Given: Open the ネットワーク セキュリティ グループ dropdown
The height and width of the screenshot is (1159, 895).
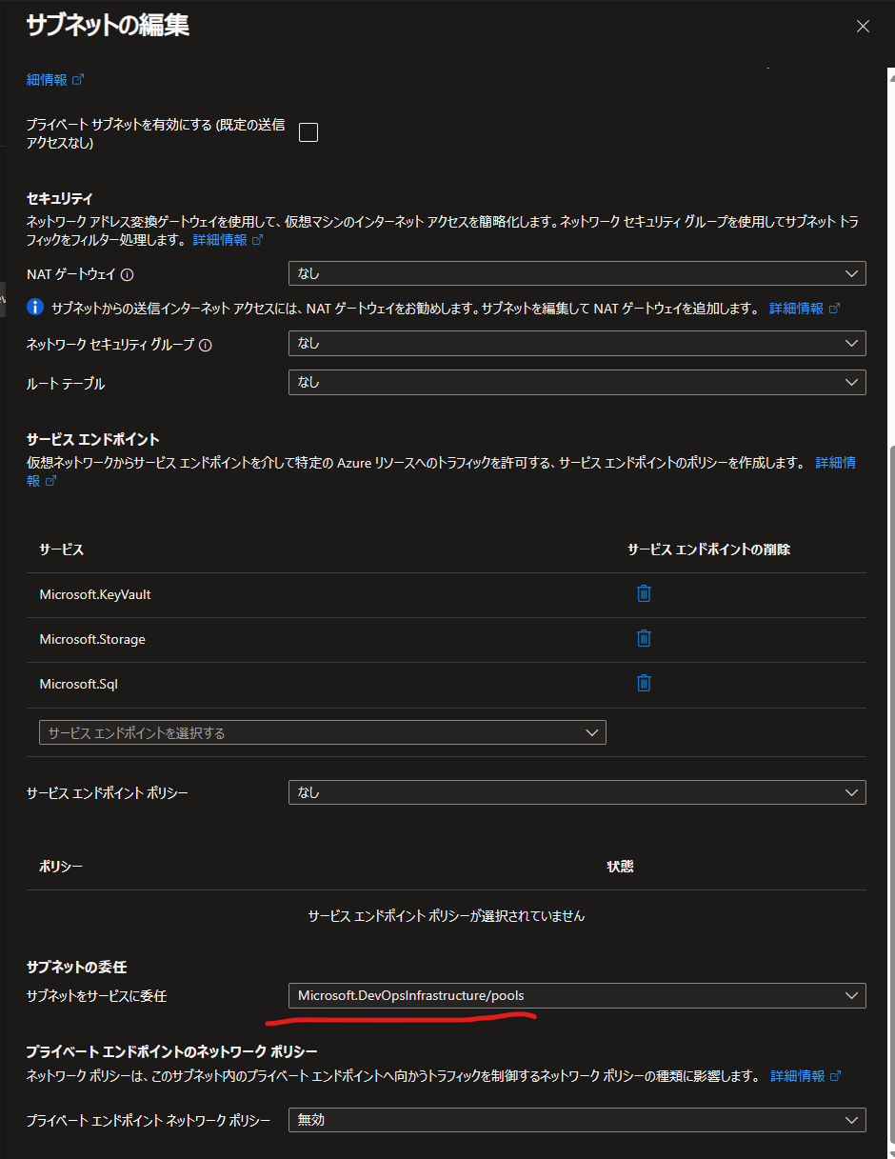Looking at the screenshot, I should (x=577, y=343).
